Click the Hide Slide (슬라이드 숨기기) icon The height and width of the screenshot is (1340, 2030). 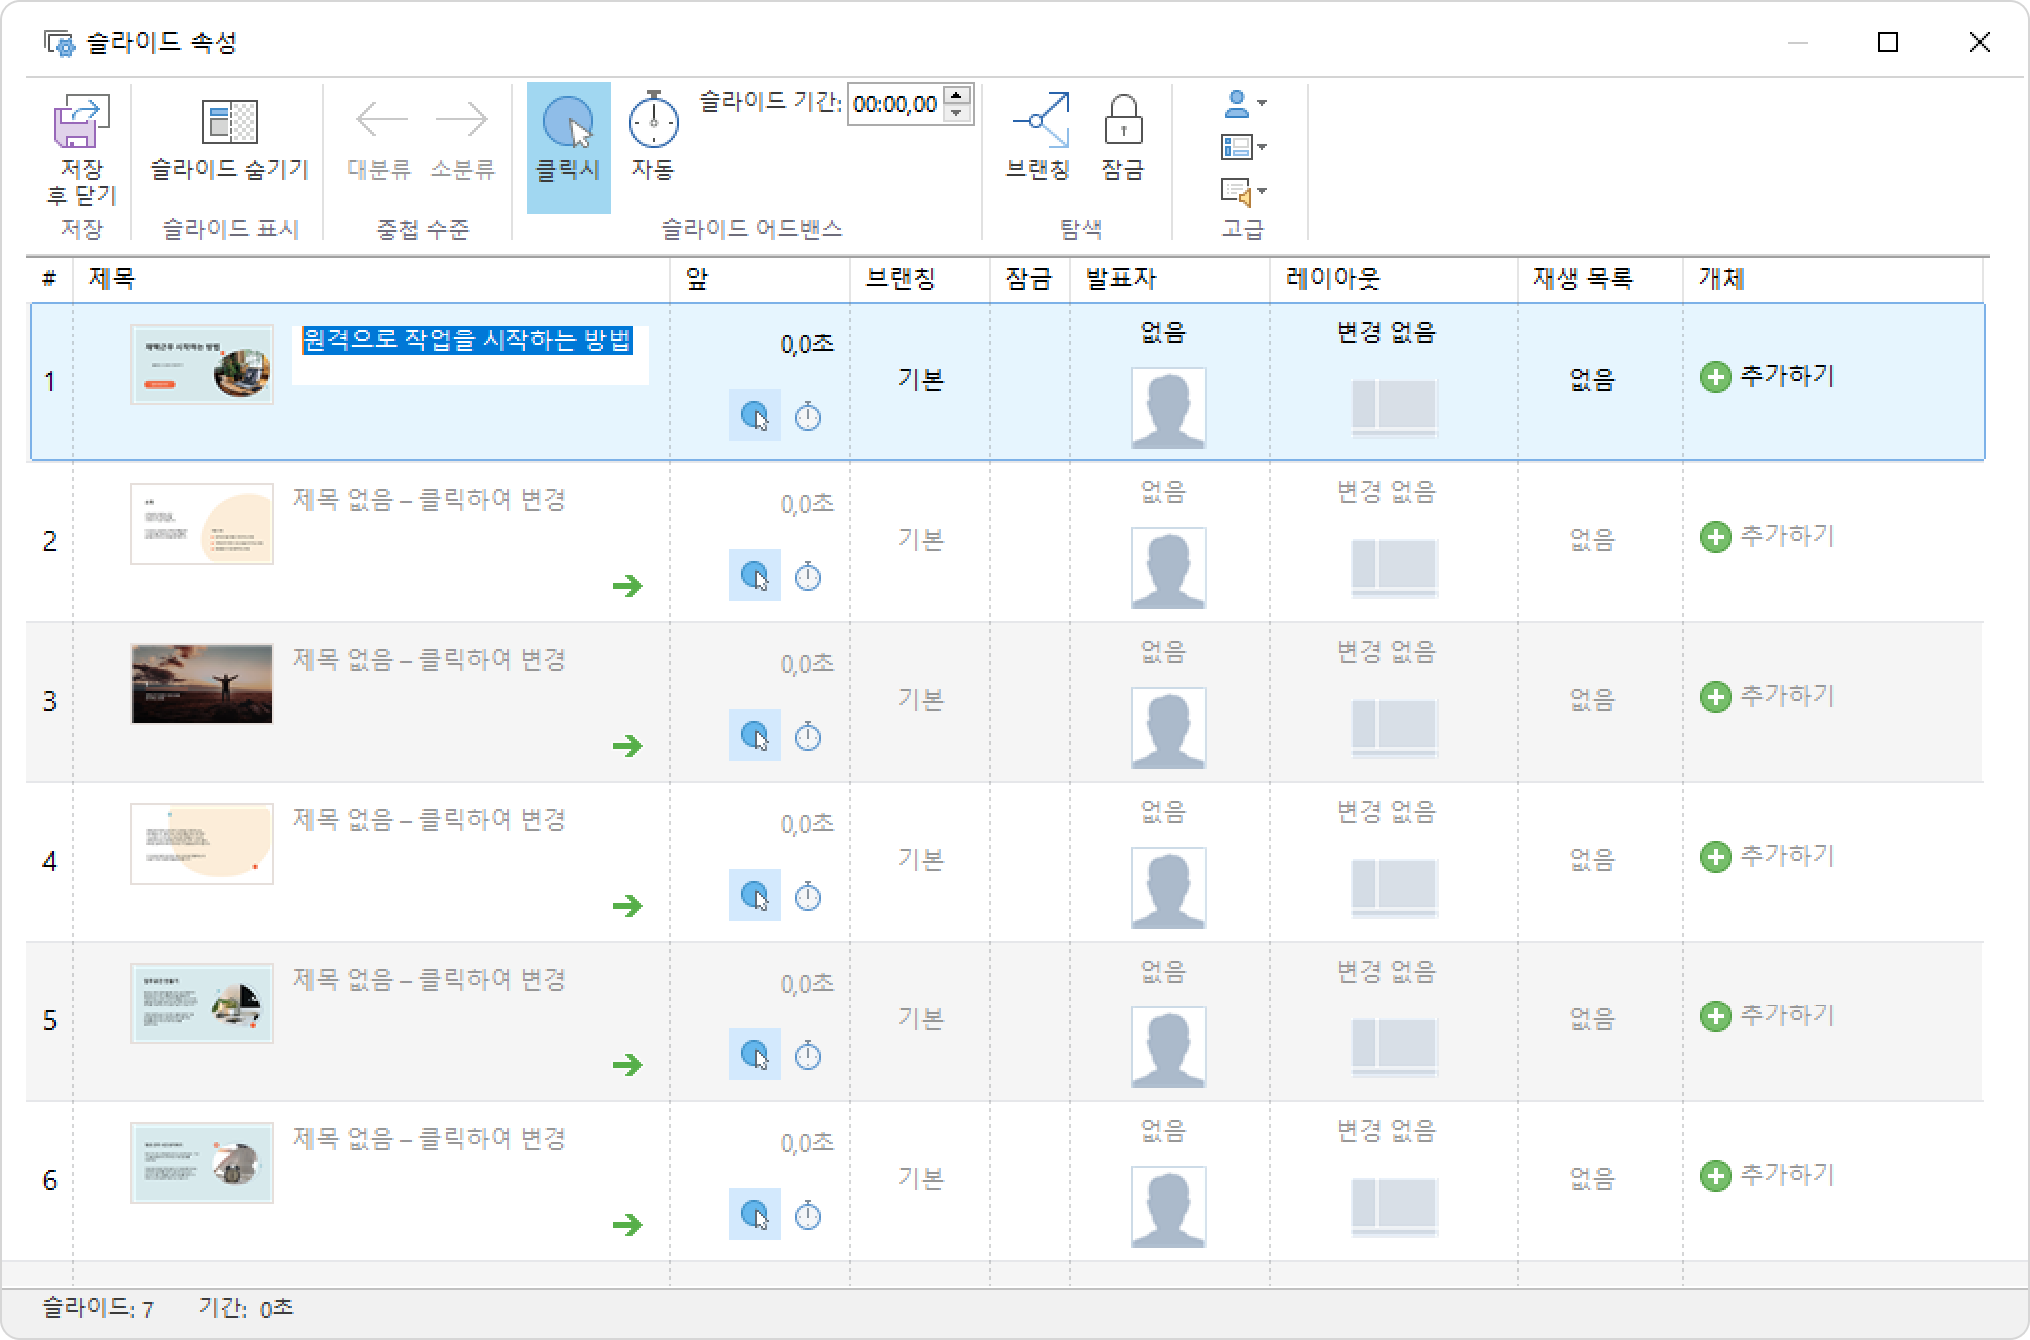[229, 123]
